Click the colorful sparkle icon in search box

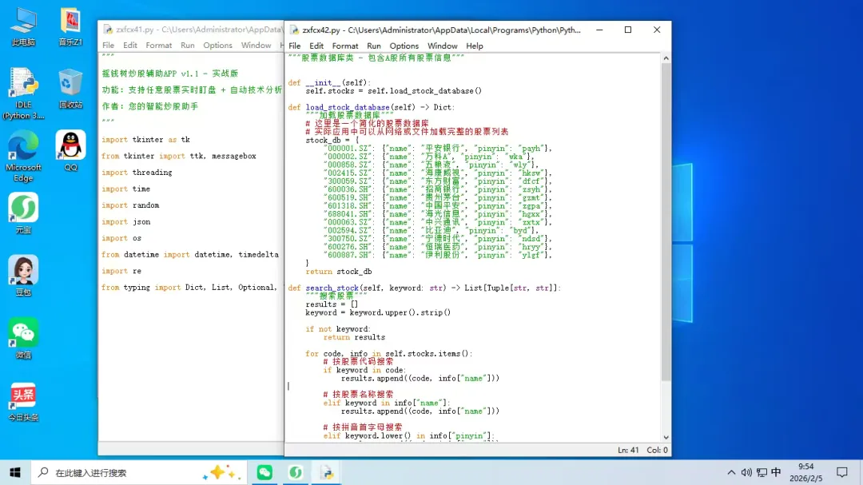[x=221, y=472]
